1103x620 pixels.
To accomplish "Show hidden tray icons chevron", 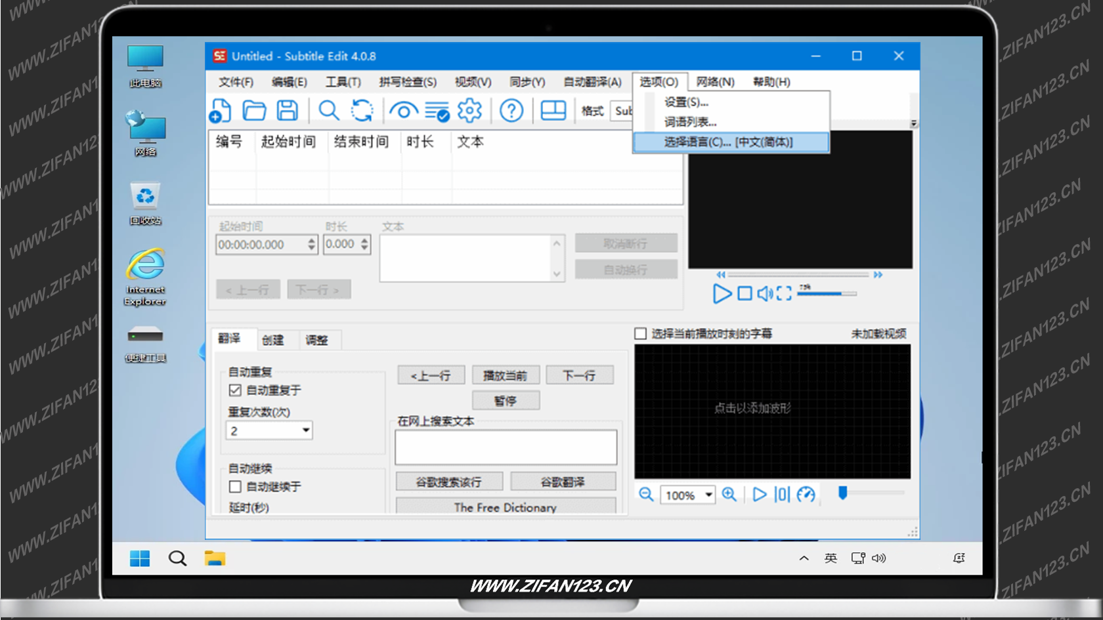I will pos(804,558).
